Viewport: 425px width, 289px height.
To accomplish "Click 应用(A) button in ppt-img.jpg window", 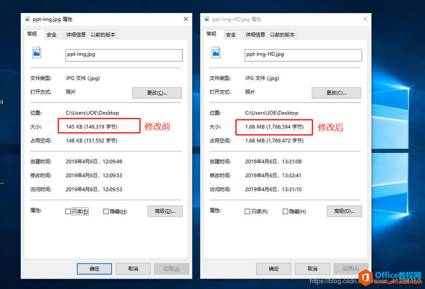I will 172,269.
